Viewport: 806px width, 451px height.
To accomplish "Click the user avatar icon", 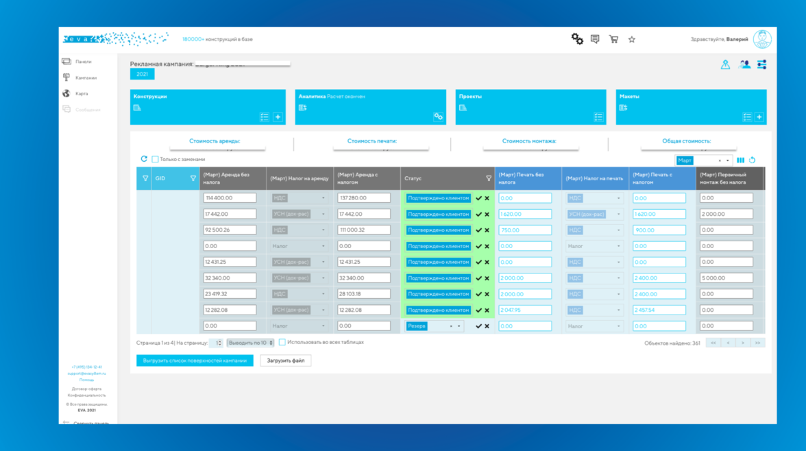I will (x=762, y=39).
